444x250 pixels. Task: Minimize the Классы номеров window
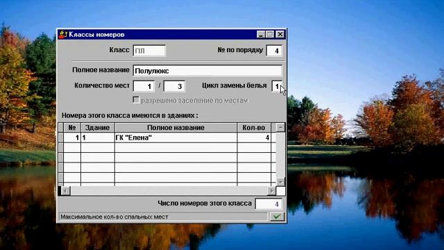click(261, 34)
